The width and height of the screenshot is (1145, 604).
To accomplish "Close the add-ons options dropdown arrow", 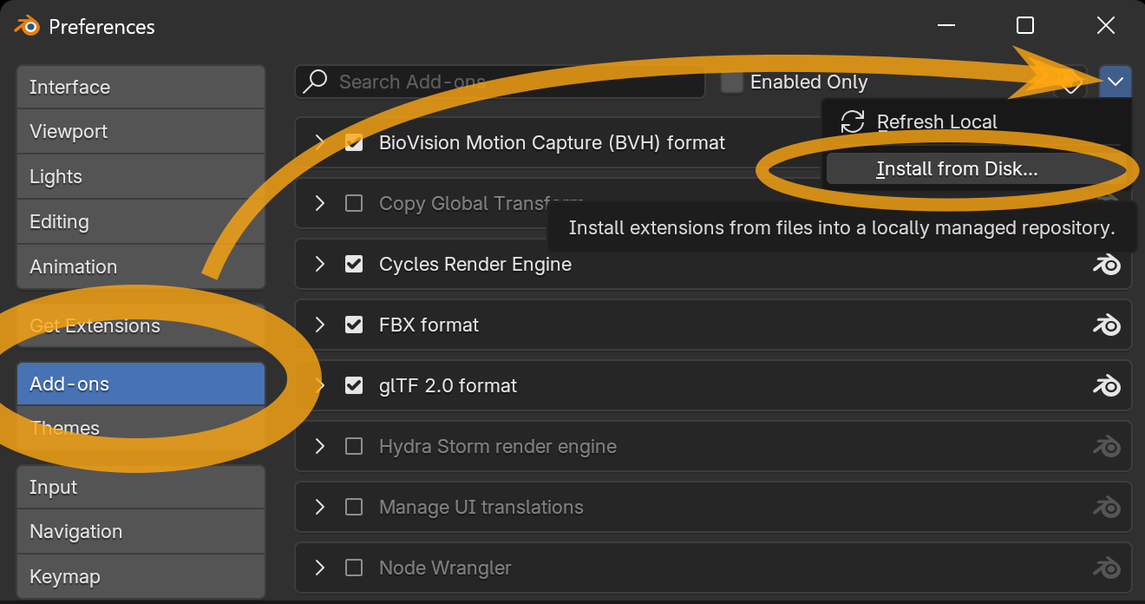I will (1115, 82).
